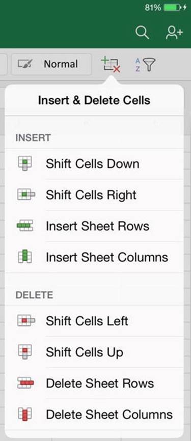Viewport: 191px width, 441px height.
Task: Open the Sort and Filter icon
Action: [x=145, y=65]
